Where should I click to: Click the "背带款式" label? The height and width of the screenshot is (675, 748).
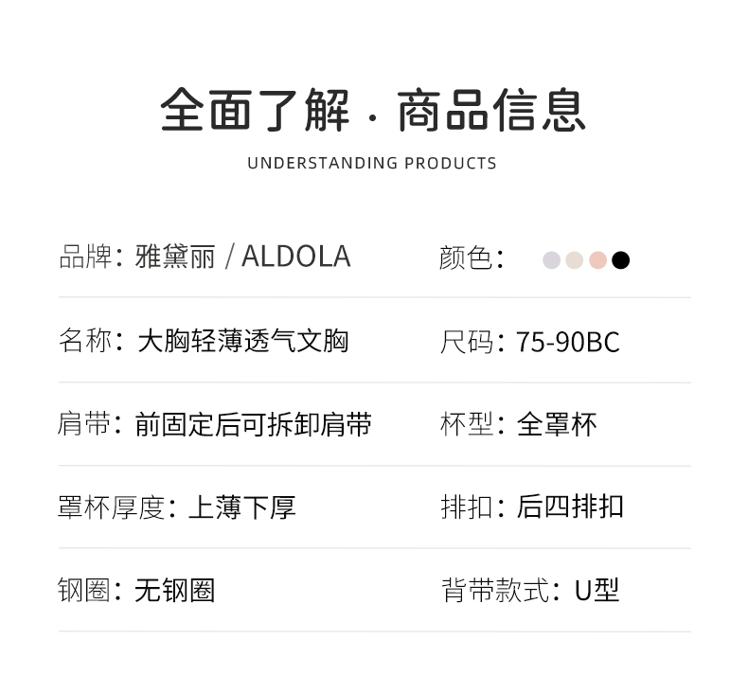(x=494, y=591)
